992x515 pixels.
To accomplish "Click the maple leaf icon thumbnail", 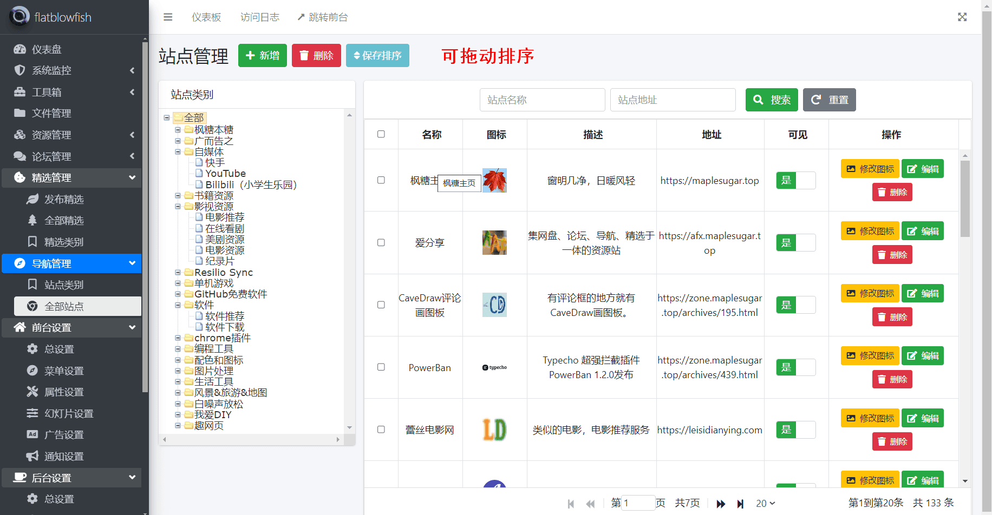I will 494,180.
